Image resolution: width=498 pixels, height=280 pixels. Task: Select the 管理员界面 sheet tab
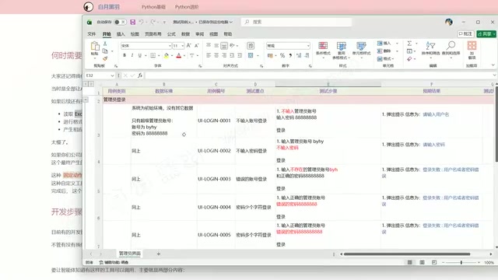point(130,254)
